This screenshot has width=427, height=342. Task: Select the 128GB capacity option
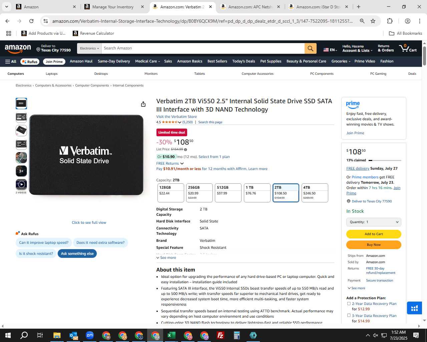[170, 193]
